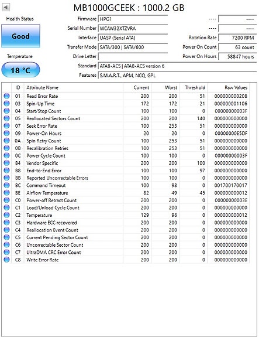Click the Threshold value 140
This screenshot has height=337, width=259.
201,118
